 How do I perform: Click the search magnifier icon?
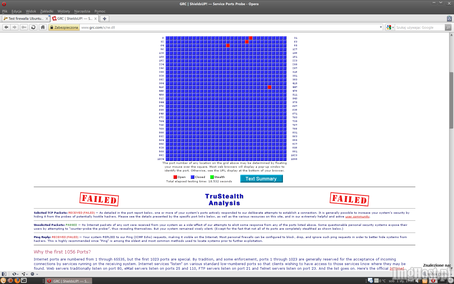point(448,27)
